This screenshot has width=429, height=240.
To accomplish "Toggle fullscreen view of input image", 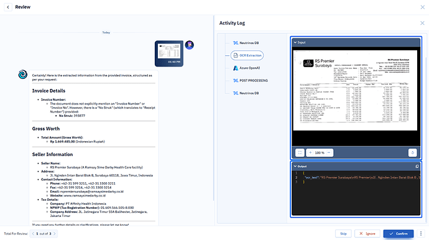I will (300, 153).
